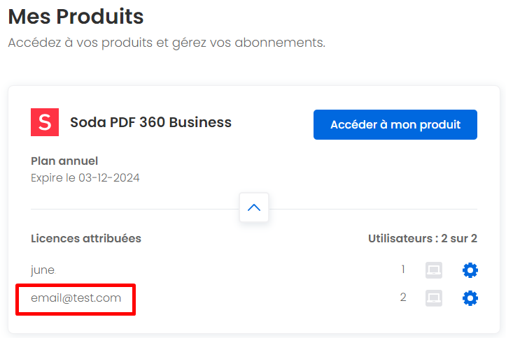Screen dimensions: 506x338
Task: Open settings gear for email@test.com license
Action: tap(470, 298)
